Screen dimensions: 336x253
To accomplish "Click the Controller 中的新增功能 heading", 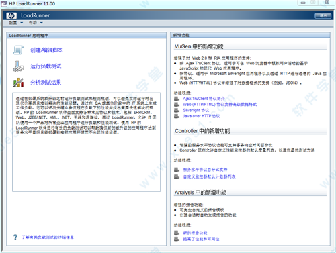I will 202,131.
